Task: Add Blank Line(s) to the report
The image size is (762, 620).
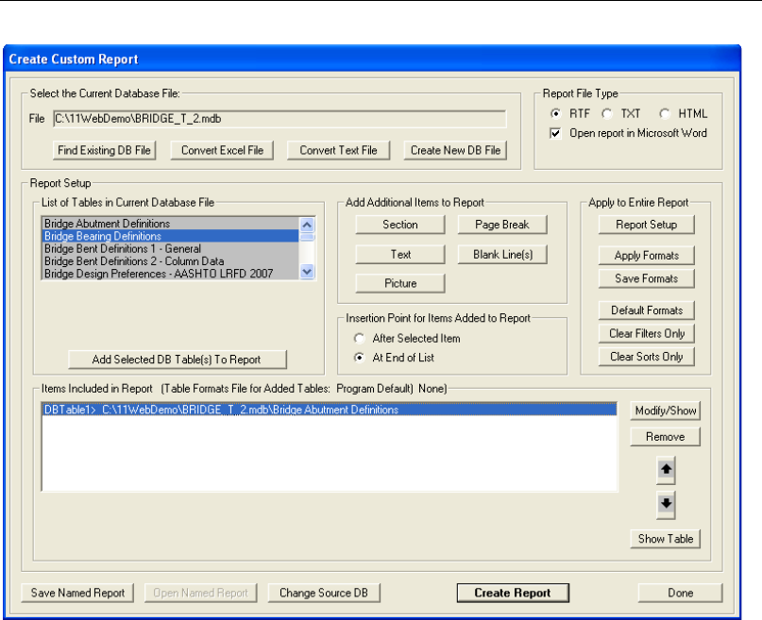Action: click(502, 255)
